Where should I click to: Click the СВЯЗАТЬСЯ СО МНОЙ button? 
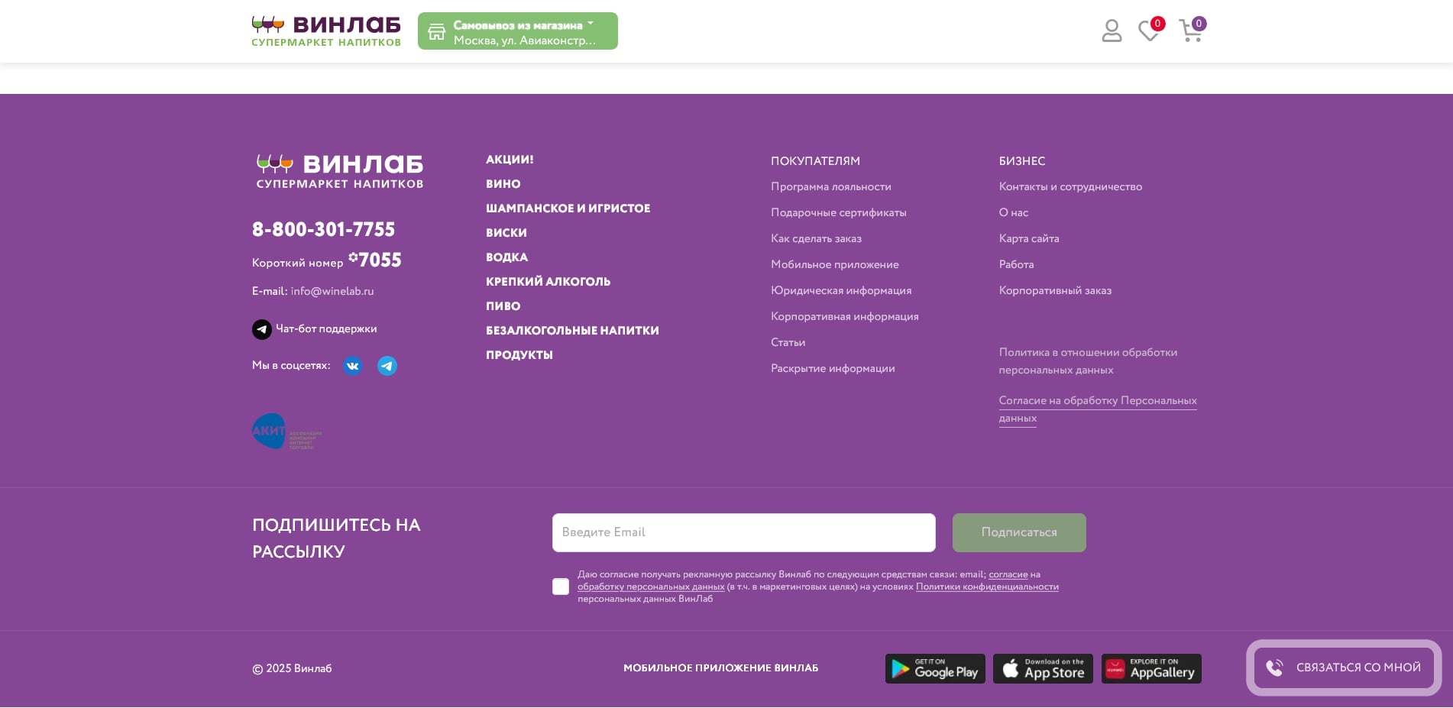pyautogui.click(x=1344, y=668)
